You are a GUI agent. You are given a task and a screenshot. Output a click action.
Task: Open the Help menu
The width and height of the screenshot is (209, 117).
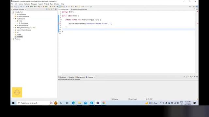coord(62,4)
